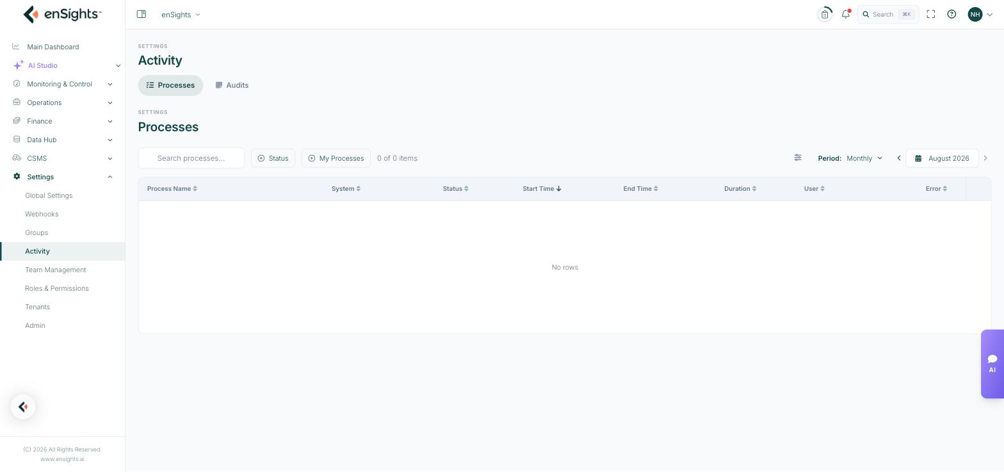
Task: Expand the Data Hub section
Action: click(63, 140)
